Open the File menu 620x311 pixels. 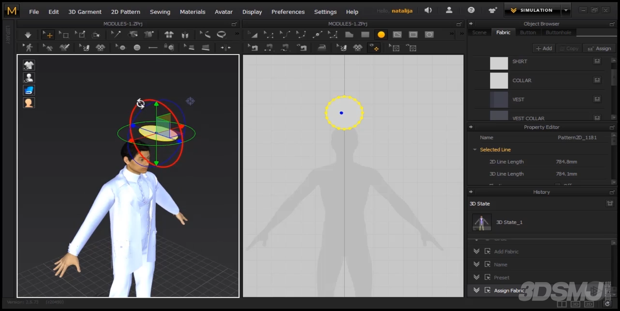[34, 12]
